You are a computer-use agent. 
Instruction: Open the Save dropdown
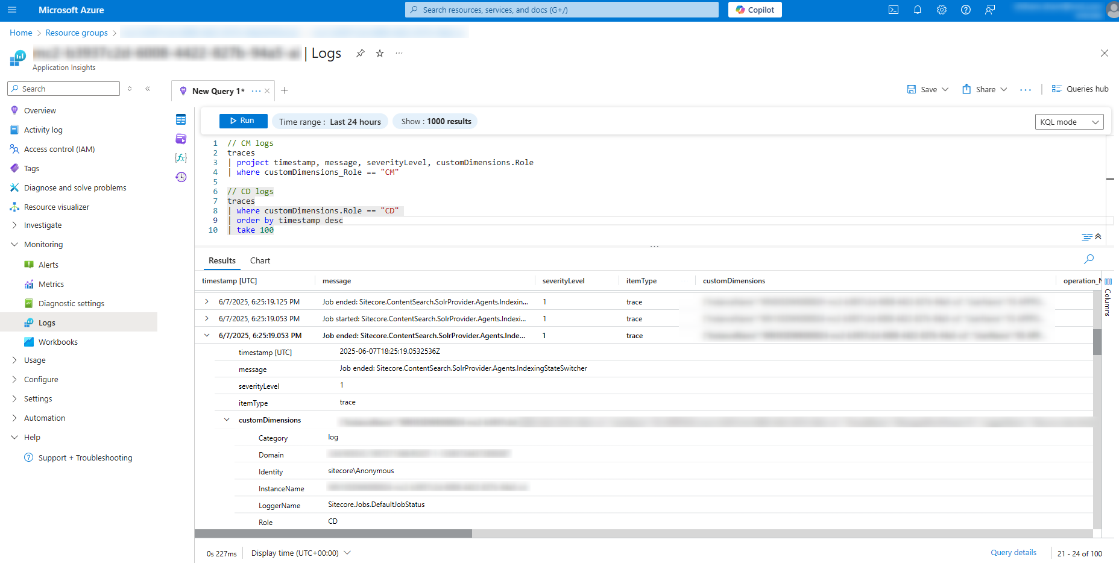point(928,89)
